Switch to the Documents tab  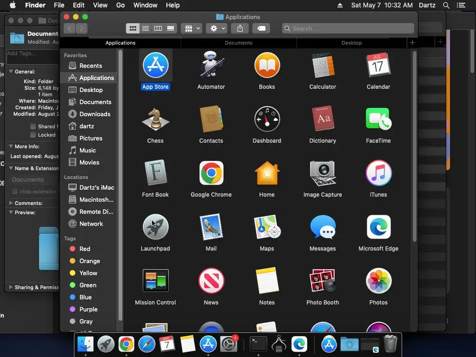pos(238,43)
